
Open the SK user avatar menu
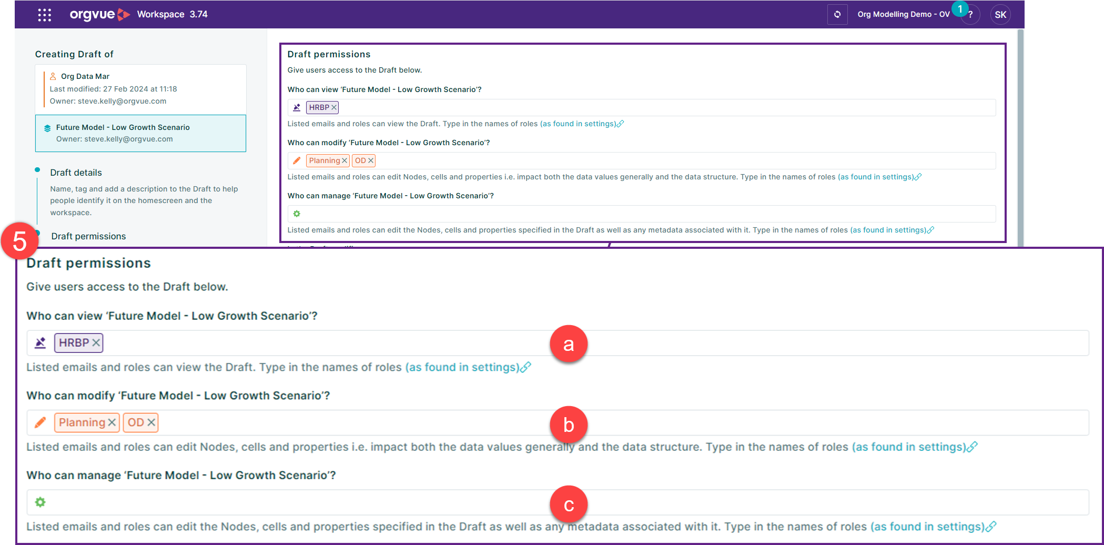(1000, 15)
